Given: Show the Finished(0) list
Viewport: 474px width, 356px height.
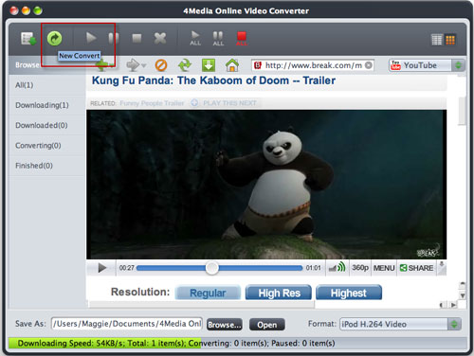Looking at the screenshot, I should coord(47,166).
